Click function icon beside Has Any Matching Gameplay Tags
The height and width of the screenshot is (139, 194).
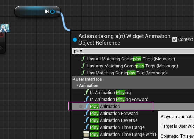click(x=83, y=66)
